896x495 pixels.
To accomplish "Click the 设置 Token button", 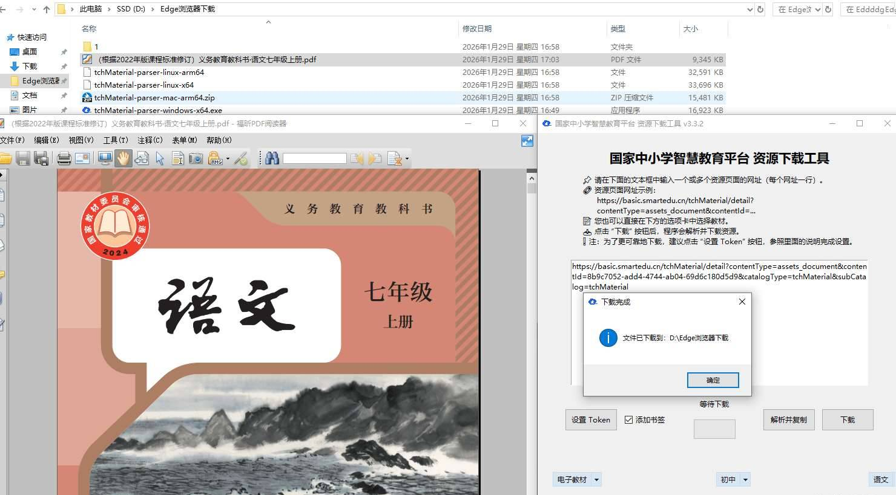I will click(590, 419).
